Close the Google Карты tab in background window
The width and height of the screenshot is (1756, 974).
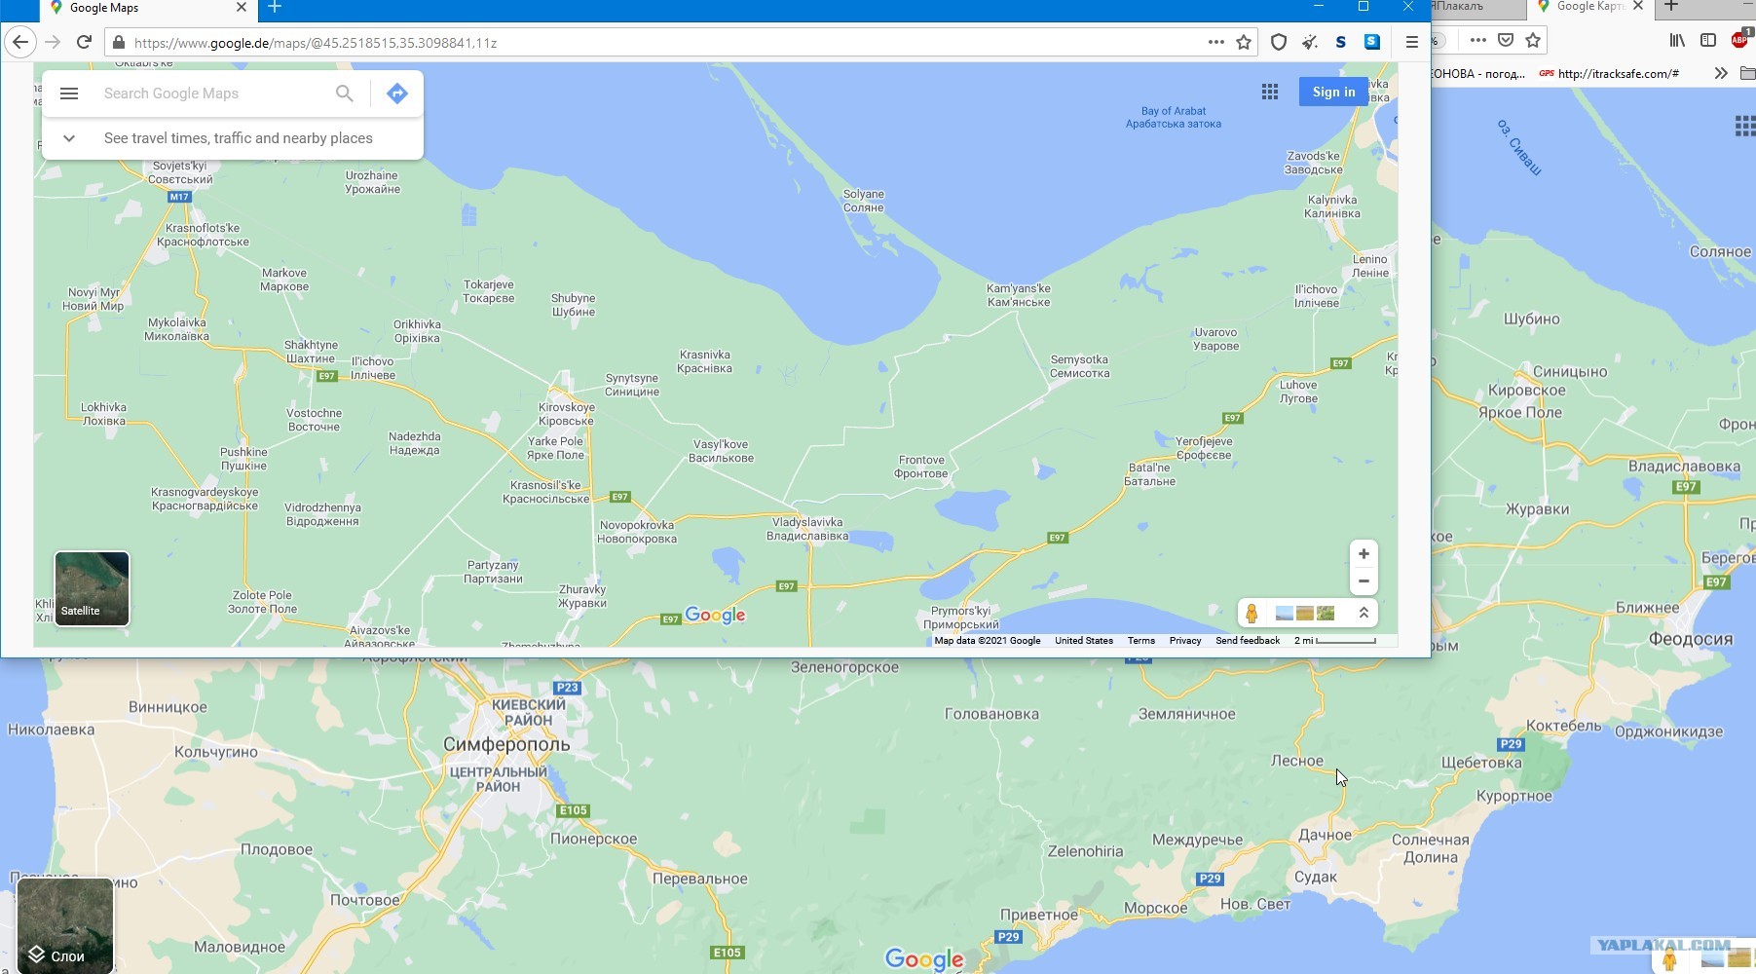1638,7
